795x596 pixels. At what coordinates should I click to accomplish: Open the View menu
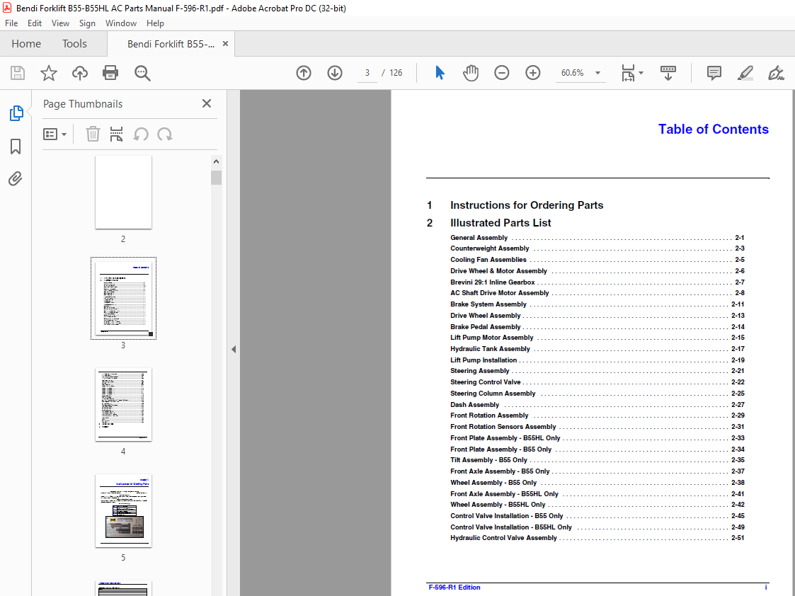pyautogui.click(x=60, y=23)
